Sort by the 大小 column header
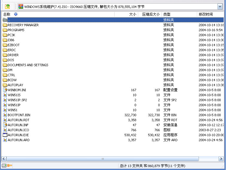 coord(133,14)
